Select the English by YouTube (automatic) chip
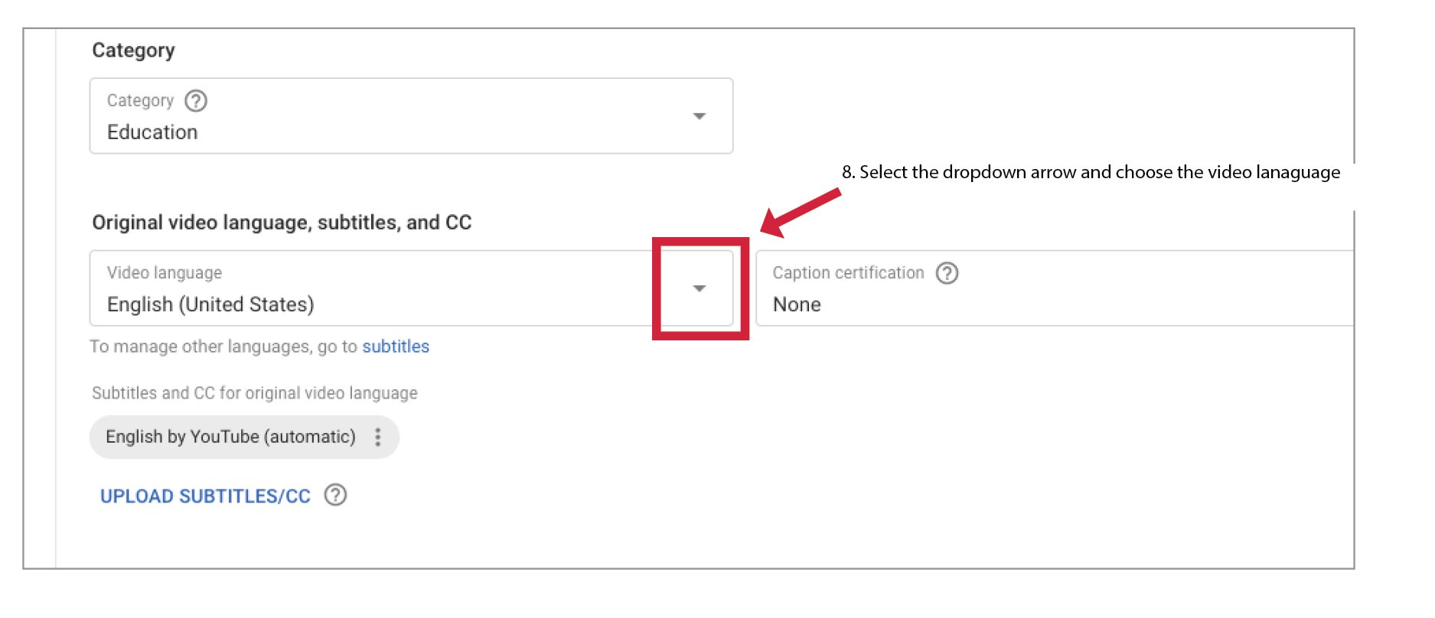The width and height of the screenshot is (1435, 618). 230,437
